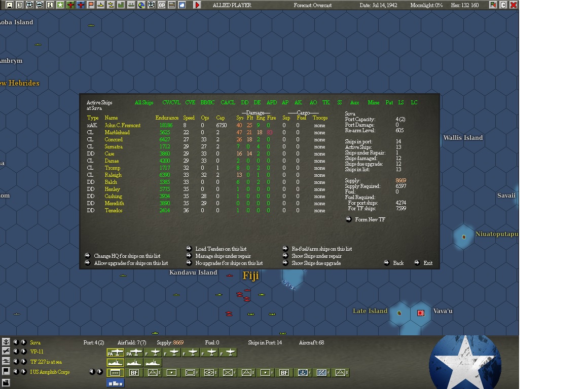Screen dimensions: 584x389
Task: Select the blue anchor naval unit icon
Action: coord(303,373)
